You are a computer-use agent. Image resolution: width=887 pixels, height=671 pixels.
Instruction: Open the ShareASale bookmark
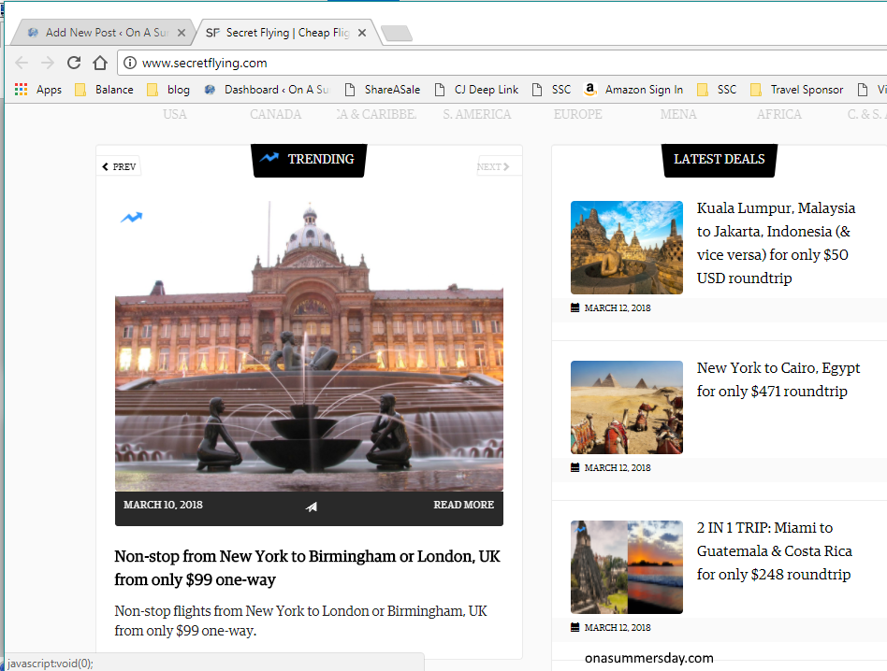pos(383,89)
